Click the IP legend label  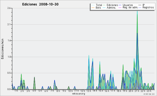coord(144,5)
